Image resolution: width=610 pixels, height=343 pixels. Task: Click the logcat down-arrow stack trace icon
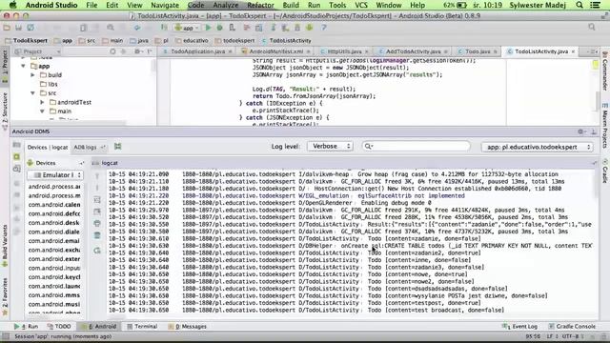pyautogui.click(x=97, y=188)
